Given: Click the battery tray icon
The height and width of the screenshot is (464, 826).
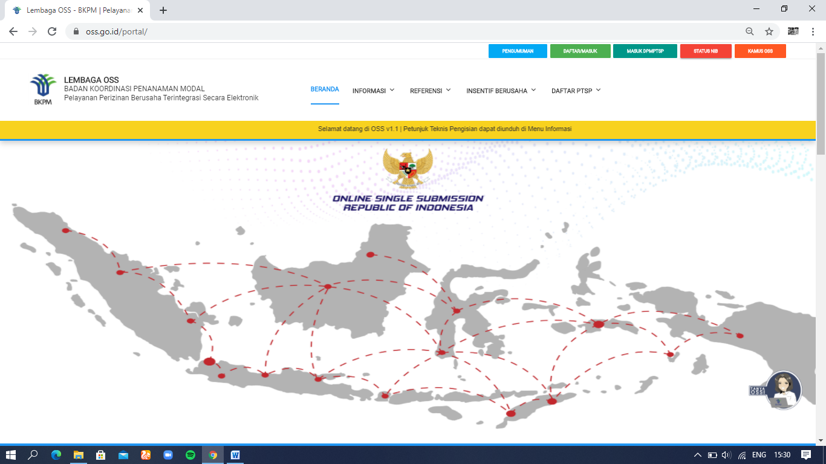Looking at the screenshot, I should pyautogui.click(x=712, y=455).
